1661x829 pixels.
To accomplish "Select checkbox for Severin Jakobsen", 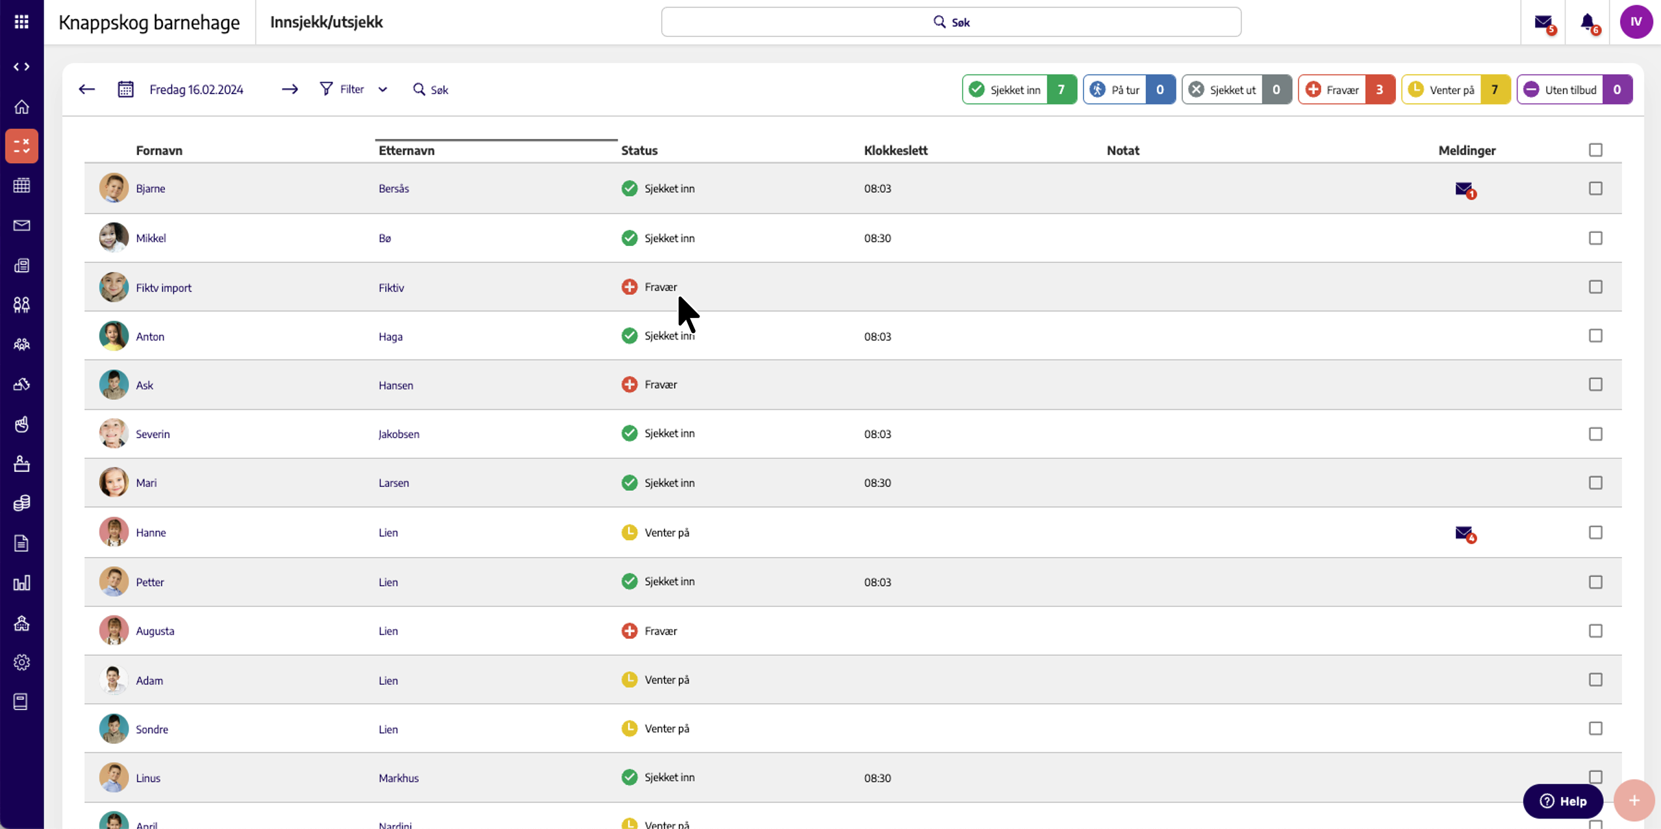I will tap(1595, 434).
